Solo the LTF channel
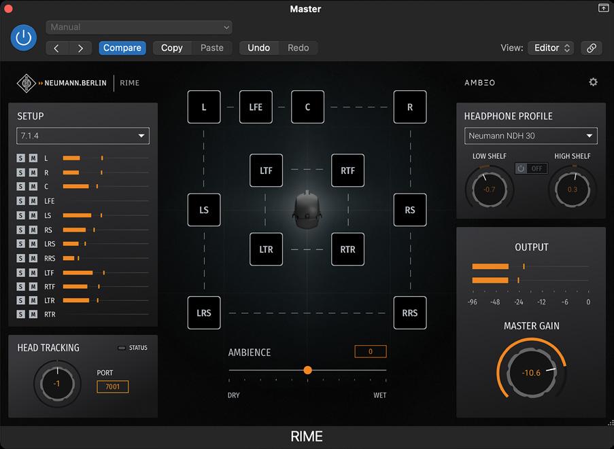Screen dimensions: 614x449 (x=21, y=272)
